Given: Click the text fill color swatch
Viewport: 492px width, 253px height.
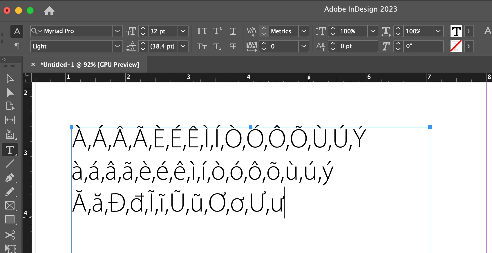Looking at the screenshot, I should (456, 31).
